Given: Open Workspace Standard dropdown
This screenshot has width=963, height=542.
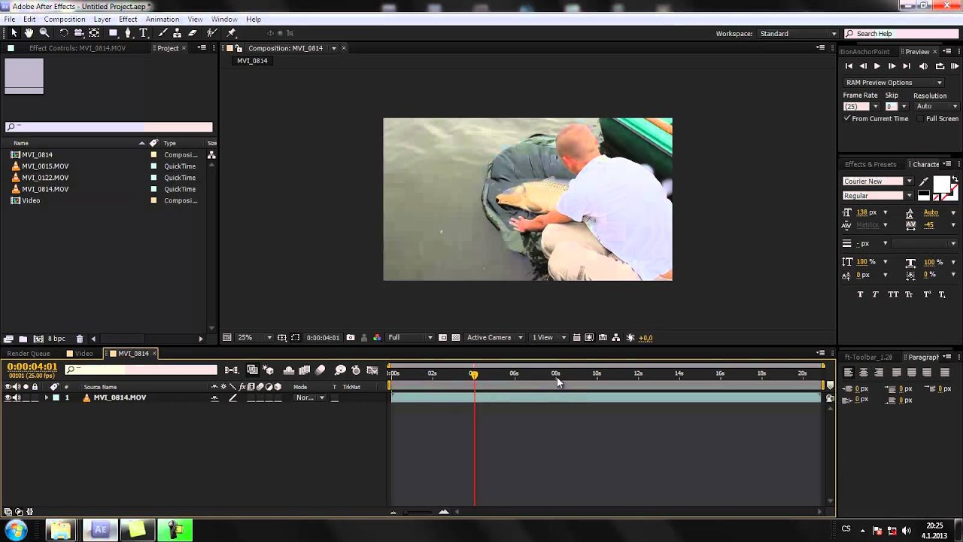Looking at the screenshot, I should 797,34.
